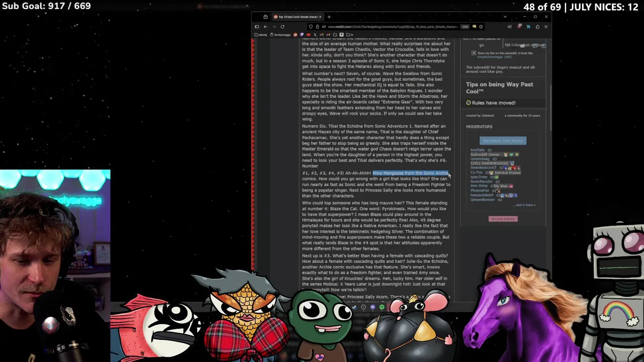
Task: Toggle the browser sidebar icon
Action: tap(257, 27)
